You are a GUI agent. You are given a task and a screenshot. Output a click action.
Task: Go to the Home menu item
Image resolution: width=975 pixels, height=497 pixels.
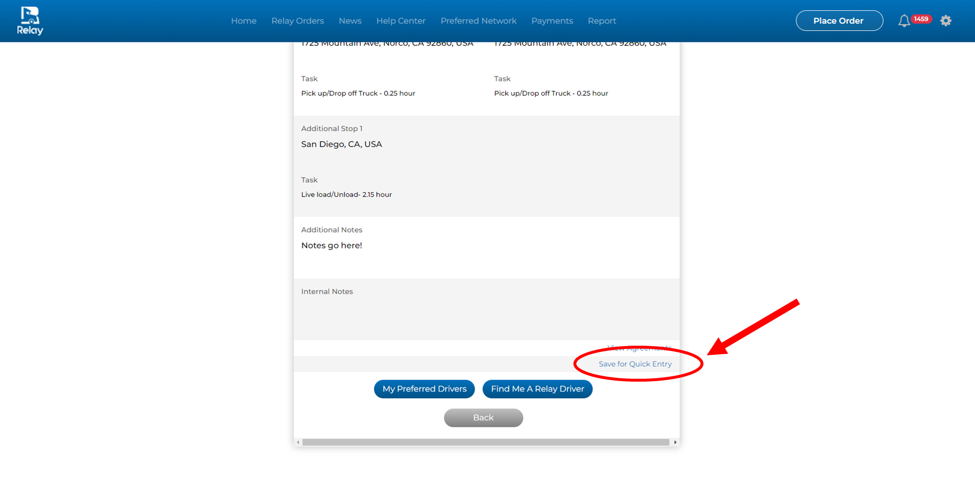tap(243, 21)
